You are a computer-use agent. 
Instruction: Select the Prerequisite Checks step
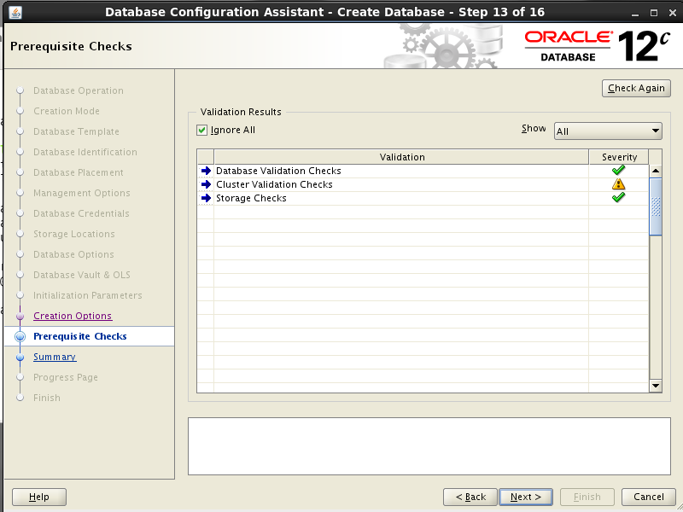(x=79, y=336)
